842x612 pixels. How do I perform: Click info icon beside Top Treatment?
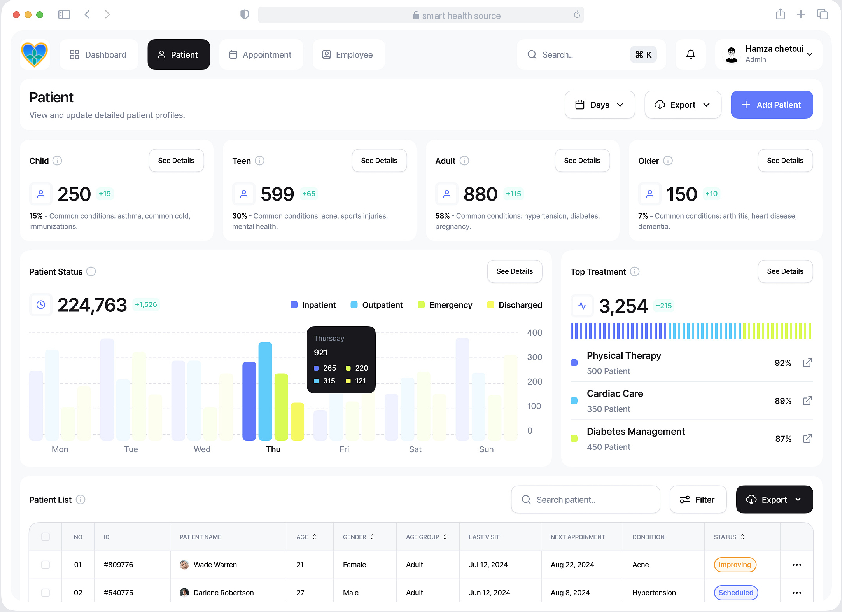(x=634, y=271)
